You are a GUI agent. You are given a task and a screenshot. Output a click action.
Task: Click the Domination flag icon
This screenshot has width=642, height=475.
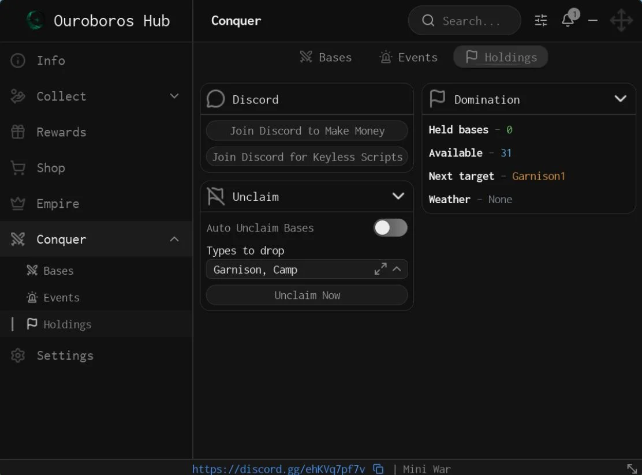click(x=437, y=99)
